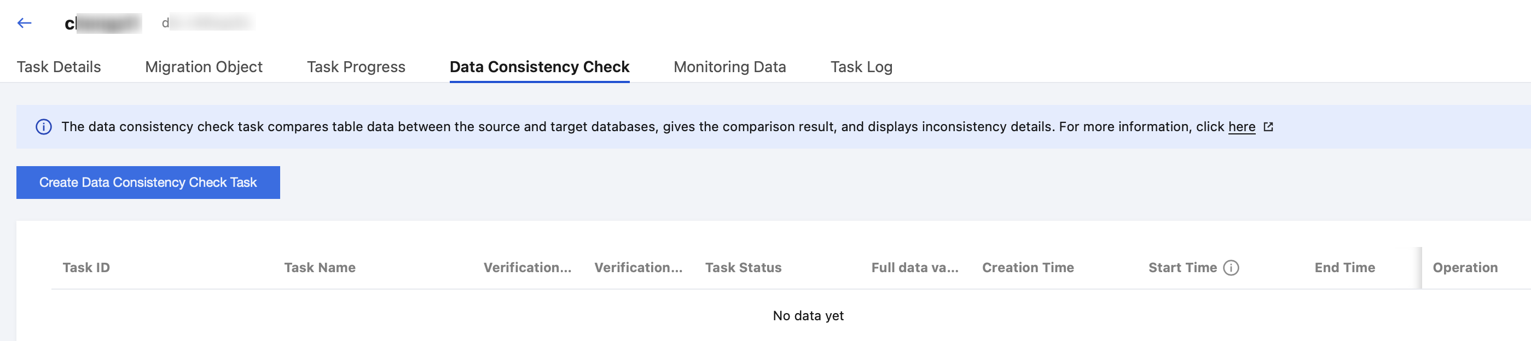
Task: Click the Creation Time column header
Action: 1028,268
